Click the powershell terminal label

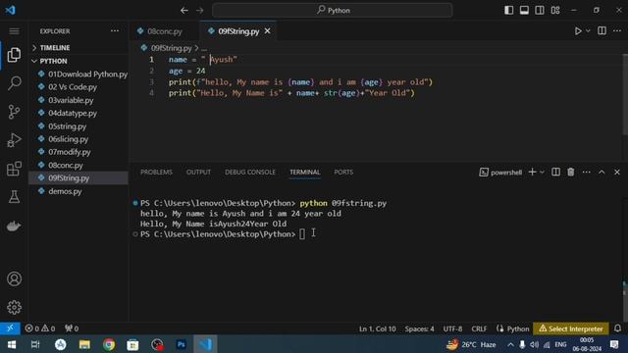[x=500, y=173]
